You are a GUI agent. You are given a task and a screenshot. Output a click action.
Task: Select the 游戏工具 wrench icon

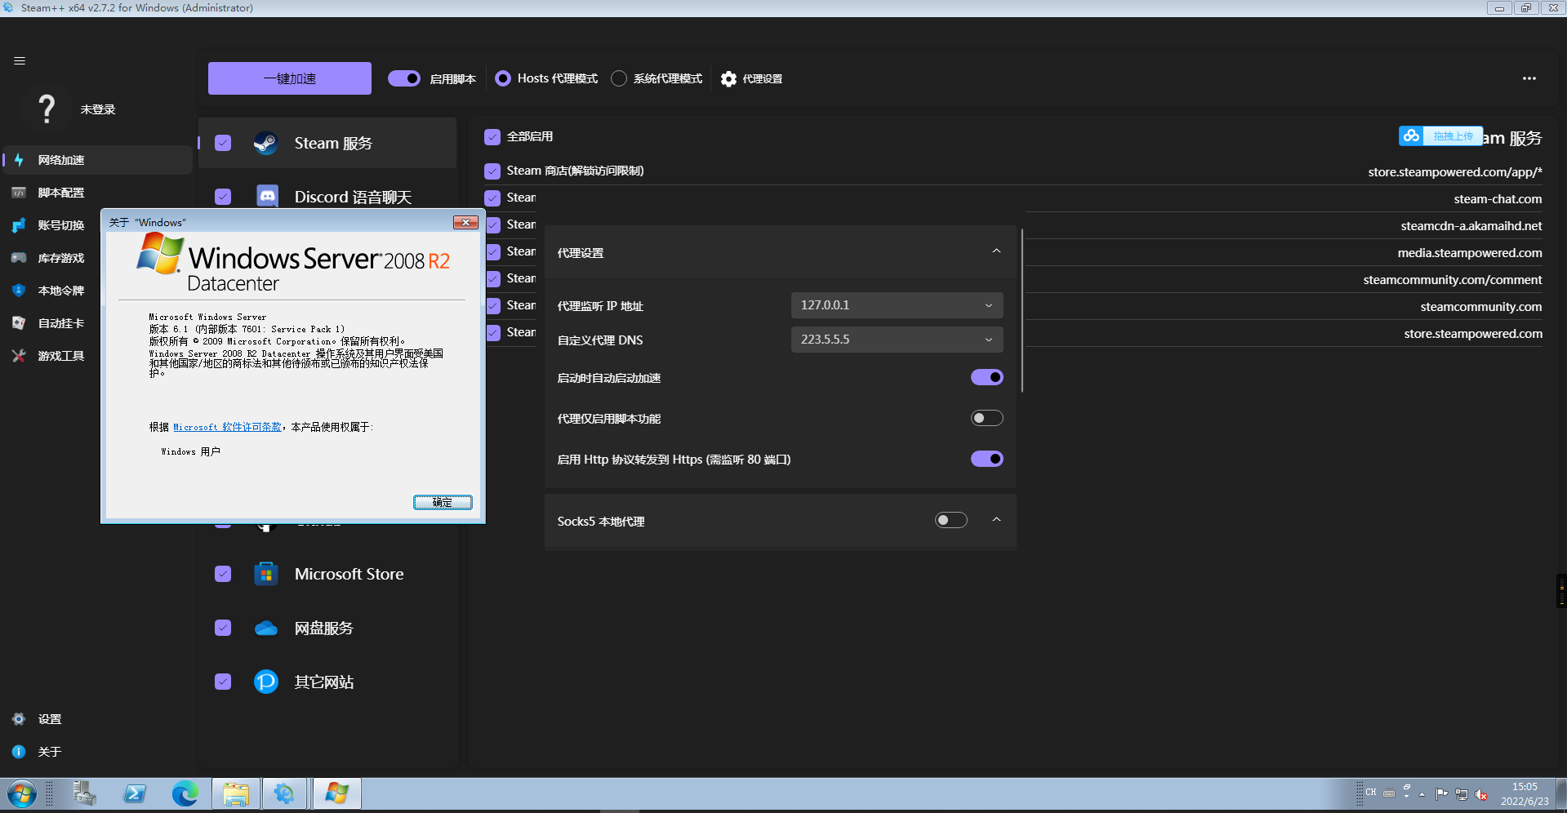(x=18, y=356)
